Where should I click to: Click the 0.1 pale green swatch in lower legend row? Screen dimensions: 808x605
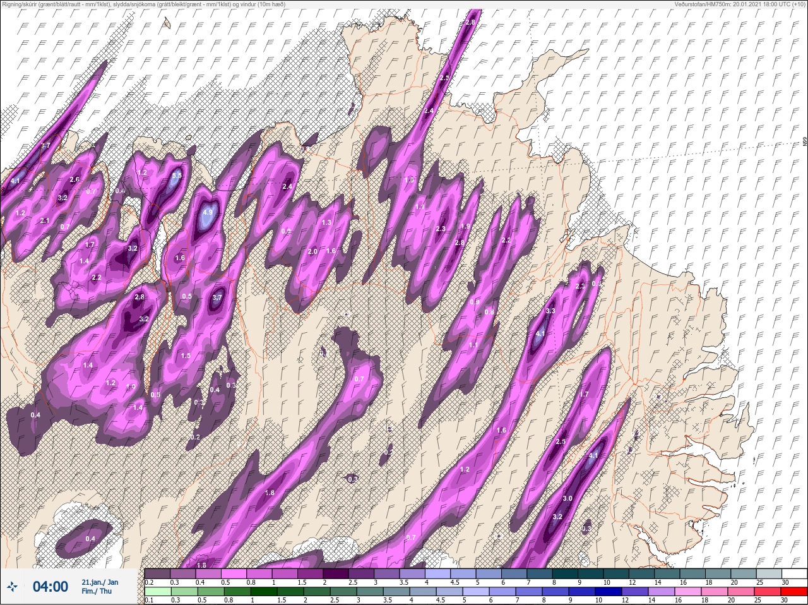[x=157, y=592]
